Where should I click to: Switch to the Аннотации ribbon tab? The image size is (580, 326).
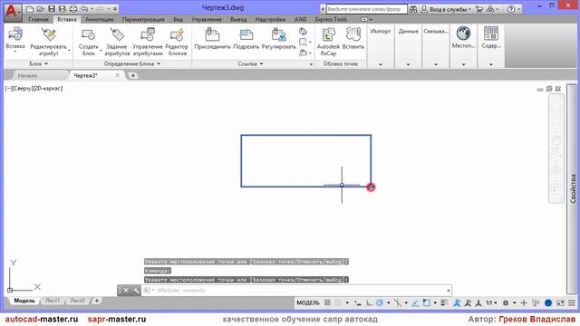(99, 19)
